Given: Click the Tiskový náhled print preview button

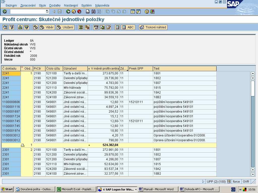Looking at the screenshot, I should click(x=153, y=27).
